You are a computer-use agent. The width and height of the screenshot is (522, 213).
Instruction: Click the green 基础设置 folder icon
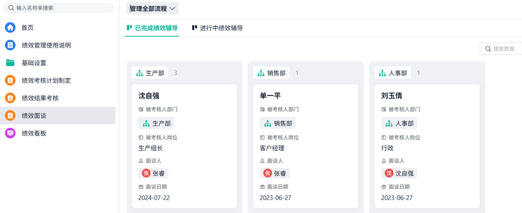coord(10,63)
